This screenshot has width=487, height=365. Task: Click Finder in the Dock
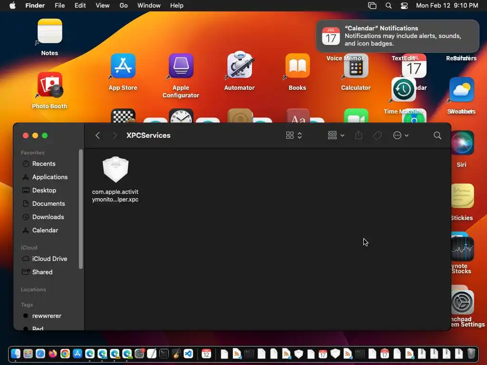tap(16, 354)
